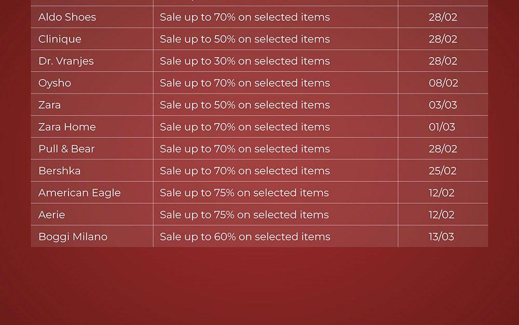Click the 08/02 date for Oysho
The width and height of the screenshot is (519, 325).
tap(443, 83)
